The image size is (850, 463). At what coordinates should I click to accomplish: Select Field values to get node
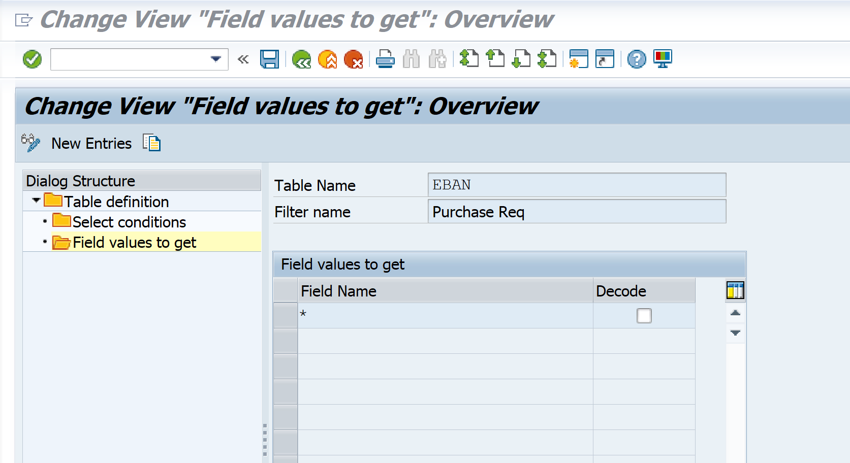[134, 243]
